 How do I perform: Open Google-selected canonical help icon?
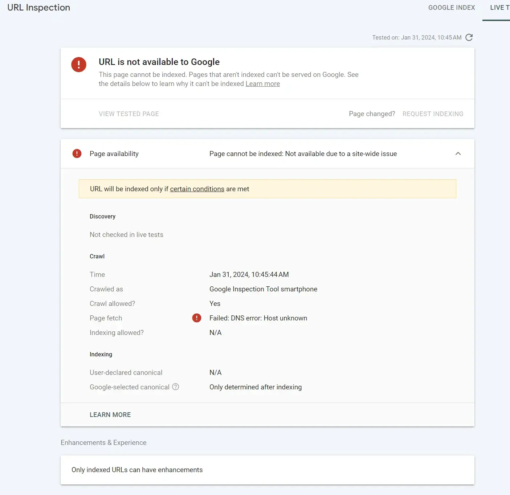pyautogui.click(x=176, y=387)
